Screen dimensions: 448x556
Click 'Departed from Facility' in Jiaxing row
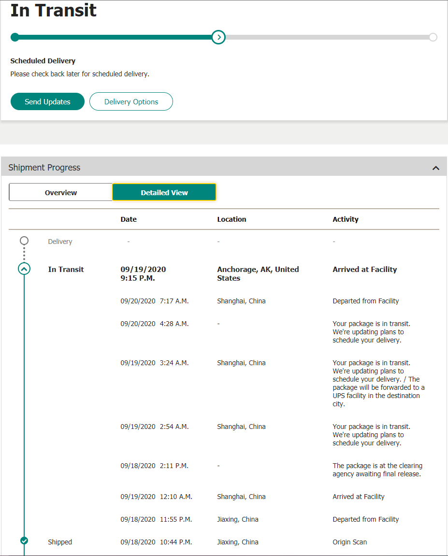coord(366,519)
